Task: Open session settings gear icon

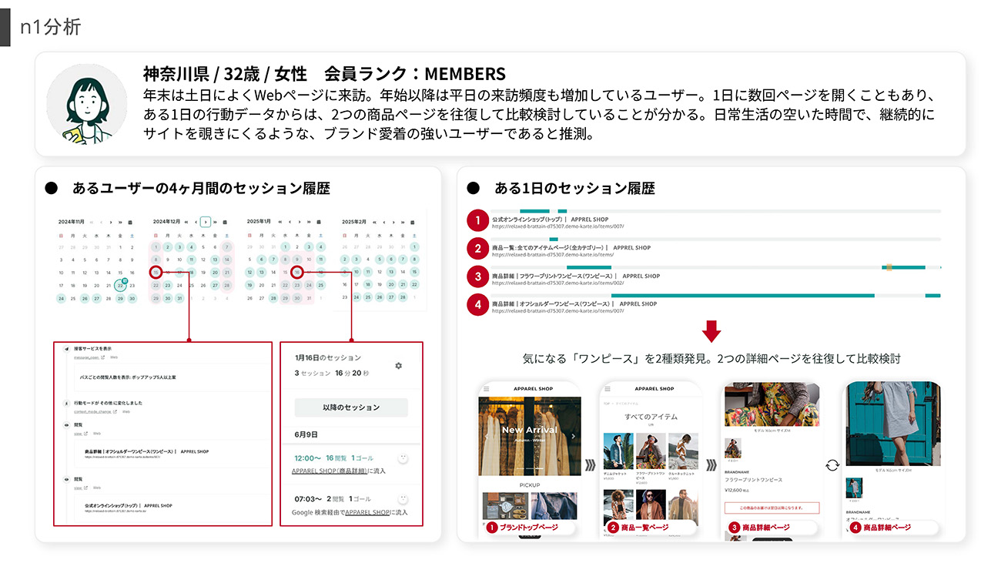Action: pyautogui.click(x=398, y=366)
